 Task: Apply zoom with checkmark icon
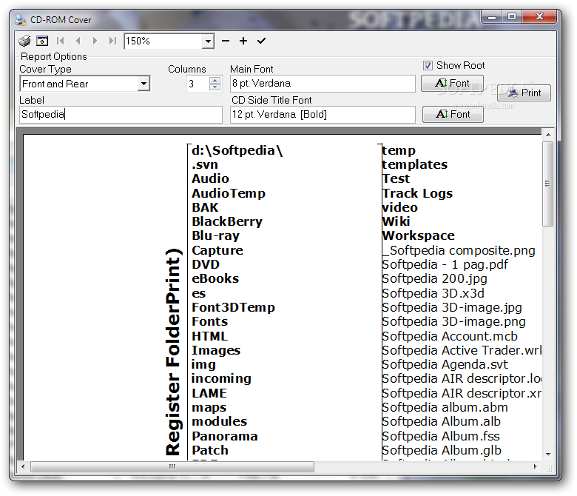point(261,41)
